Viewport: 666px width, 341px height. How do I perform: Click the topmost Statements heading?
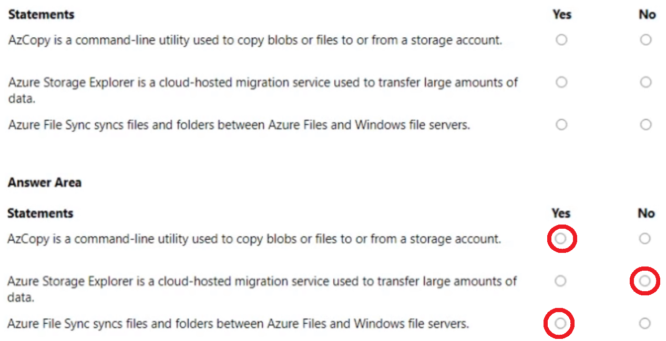pos(40,15)
